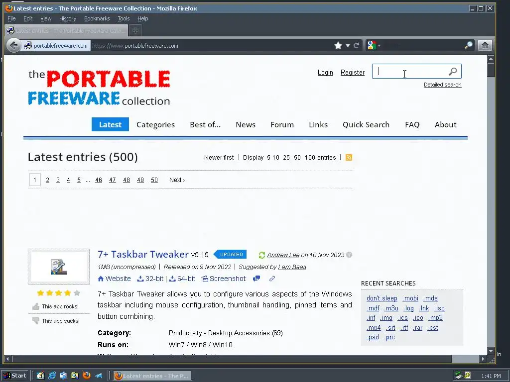Click the magnifier in the browser search bar
Image resolution: width=510 pixels, height=382 pixels.
tap(468, 45)
